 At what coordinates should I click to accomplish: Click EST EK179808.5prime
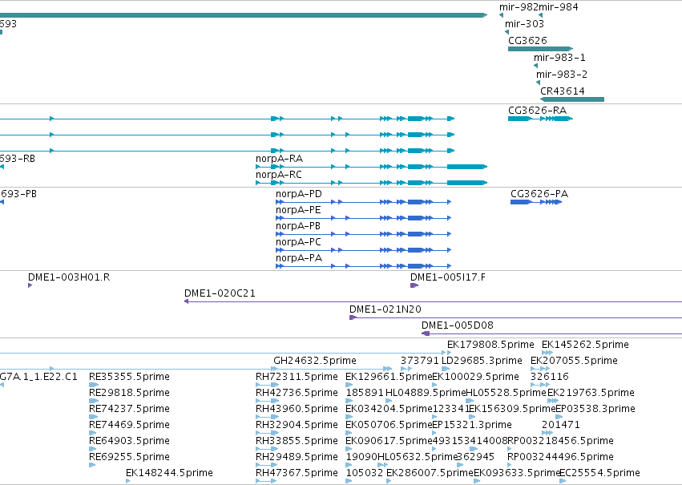click(490, 345)
